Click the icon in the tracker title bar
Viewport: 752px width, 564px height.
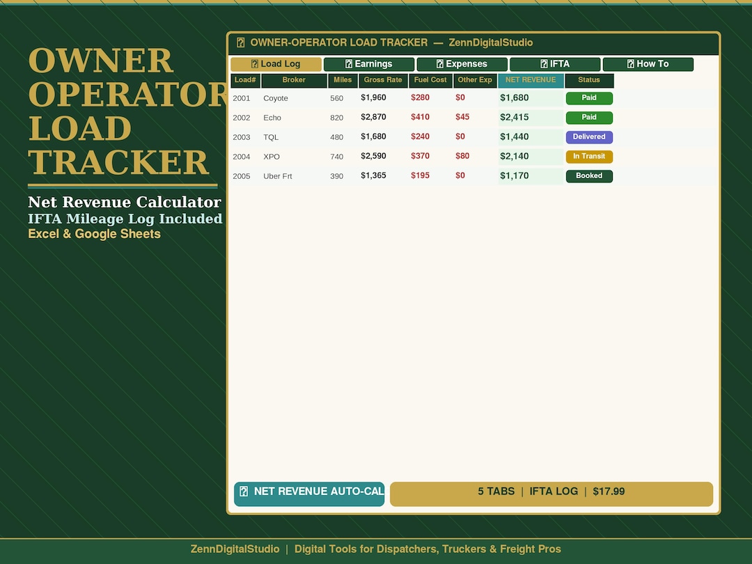click(241, 42)
